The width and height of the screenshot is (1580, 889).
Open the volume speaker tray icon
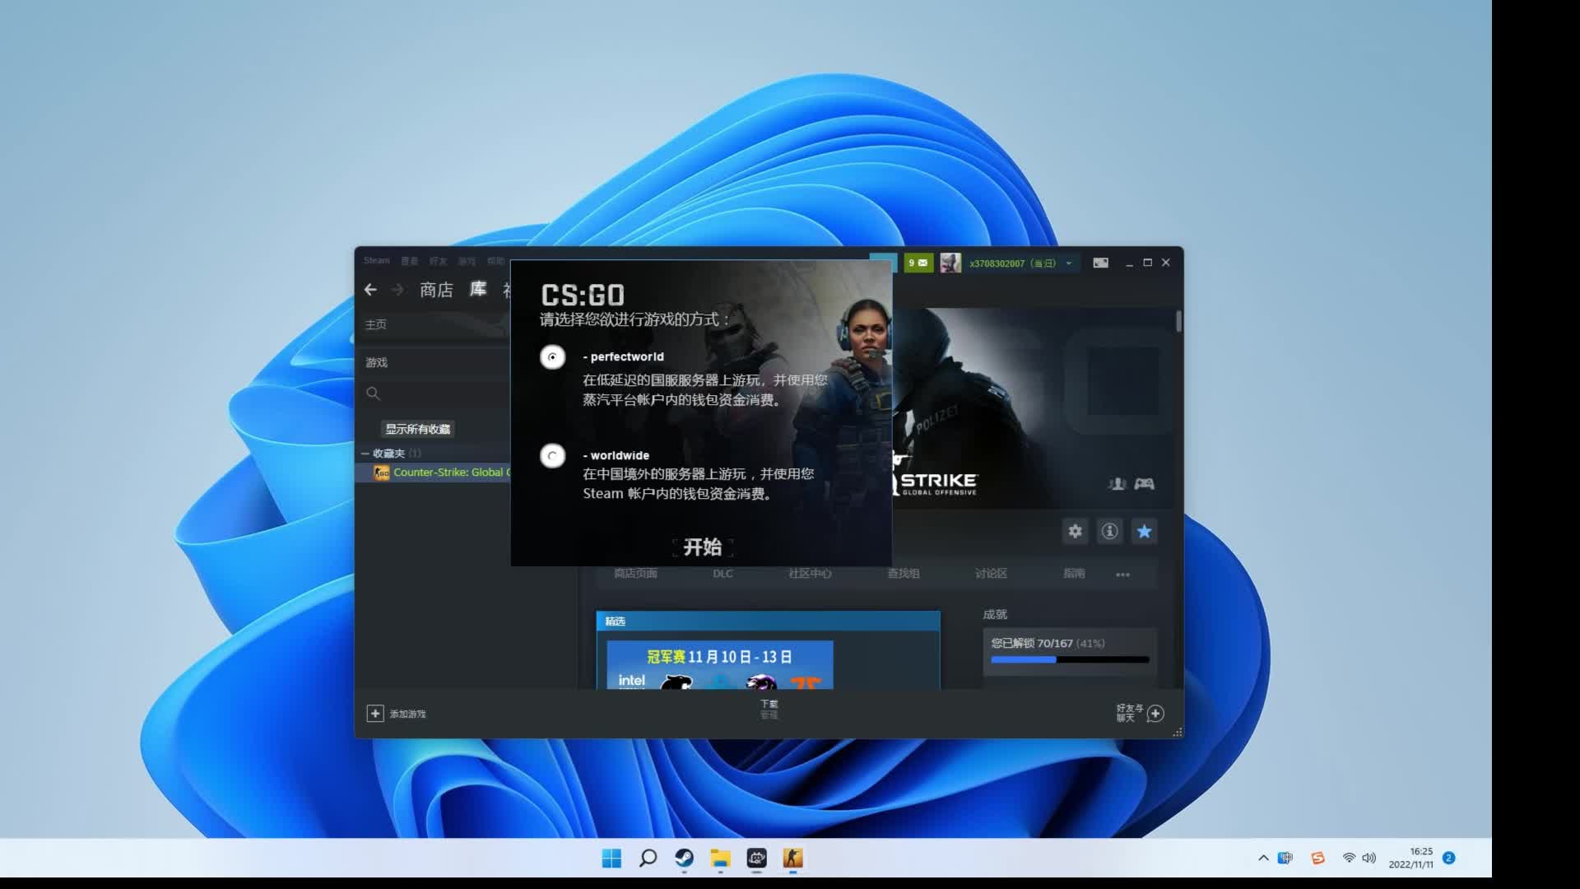pos(1369,858)
